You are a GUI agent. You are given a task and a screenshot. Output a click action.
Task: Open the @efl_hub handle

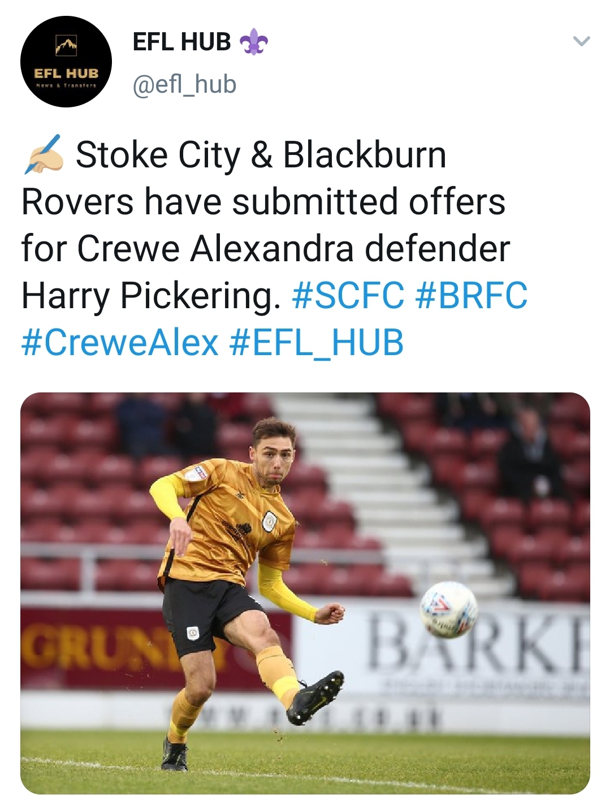tap(184, 84)
